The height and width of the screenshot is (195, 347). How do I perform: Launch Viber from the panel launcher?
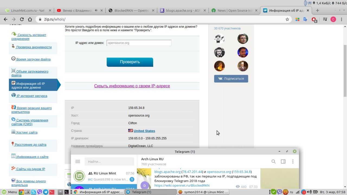click(x=40, y=192)
